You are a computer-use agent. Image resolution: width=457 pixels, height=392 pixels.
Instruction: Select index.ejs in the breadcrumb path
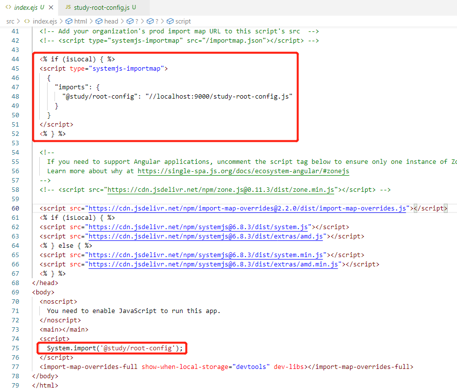tap(45, 21)
